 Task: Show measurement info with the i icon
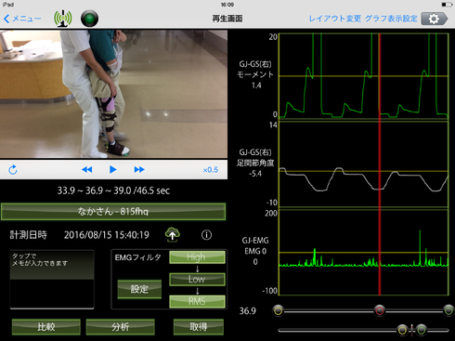206,235
